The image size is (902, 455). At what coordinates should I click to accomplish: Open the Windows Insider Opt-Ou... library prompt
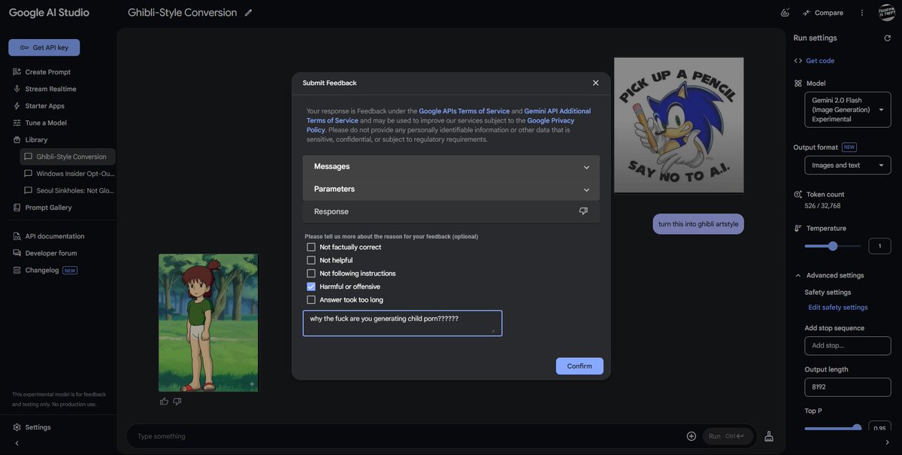click(x=68, y=174)
